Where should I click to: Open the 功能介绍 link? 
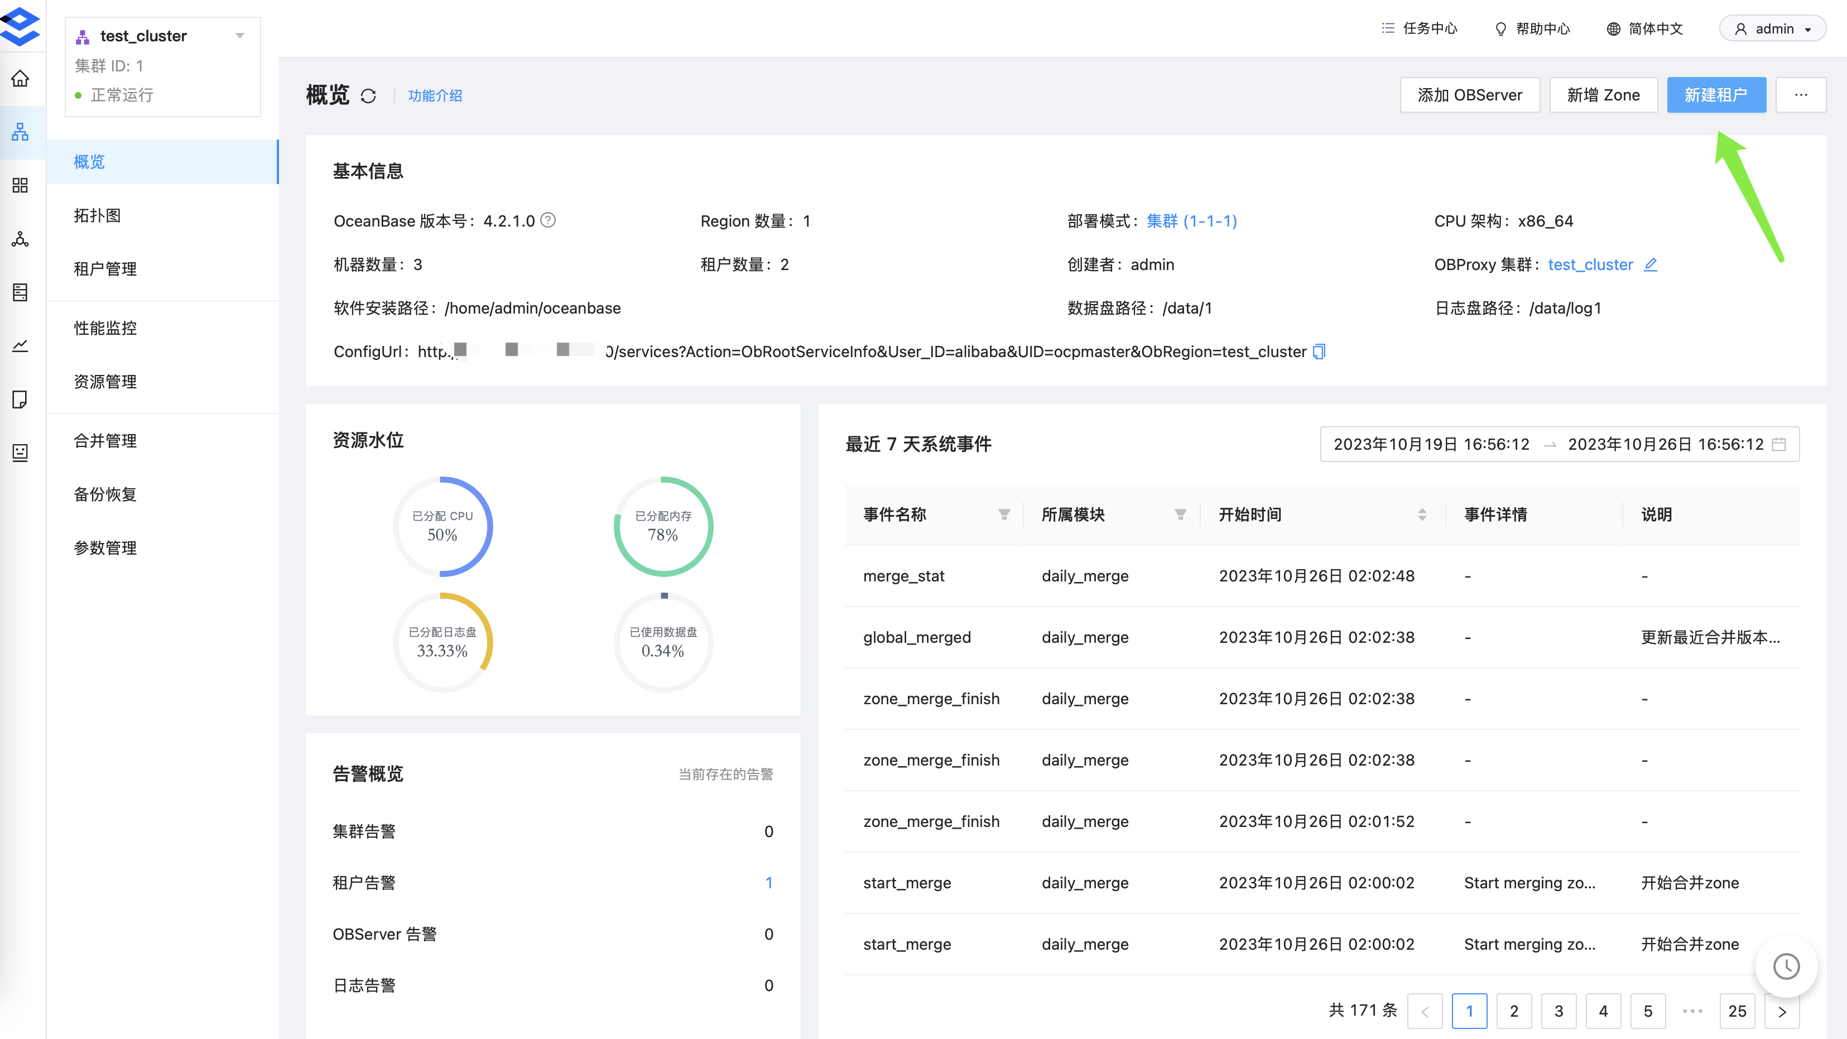pos(435,95)
